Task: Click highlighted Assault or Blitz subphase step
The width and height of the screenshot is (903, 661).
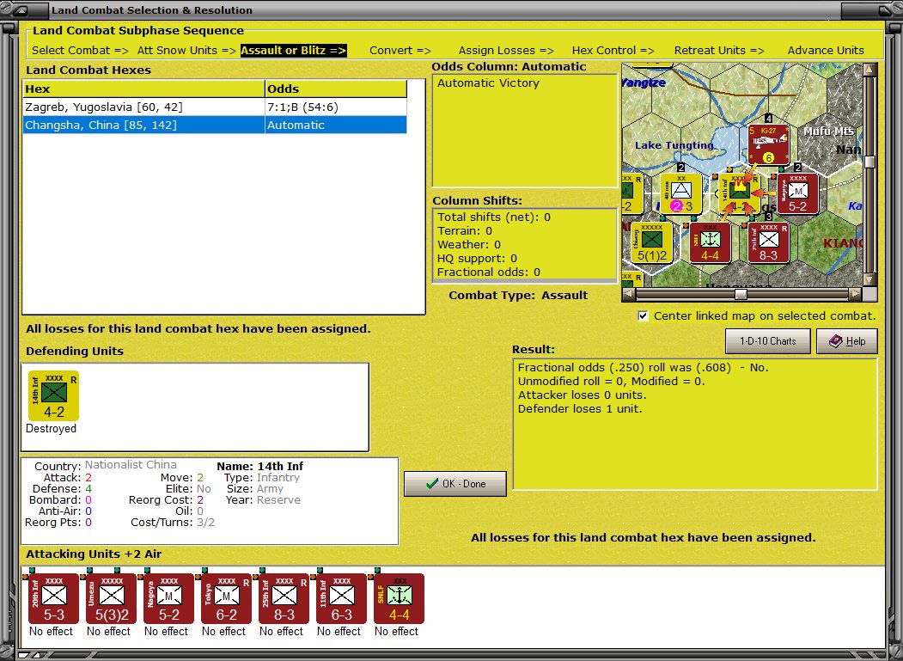Action: 294,50
